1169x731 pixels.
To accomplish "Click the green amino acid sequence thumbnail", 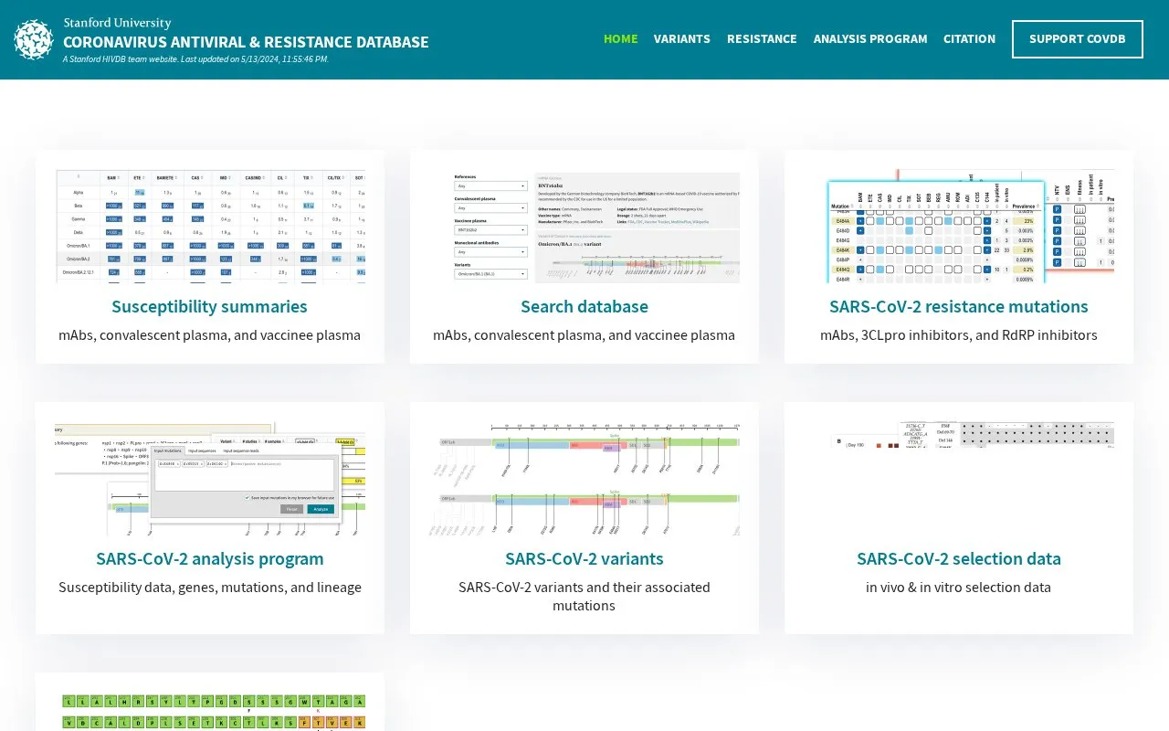I will pyautogui.click(x=210, y=712).
